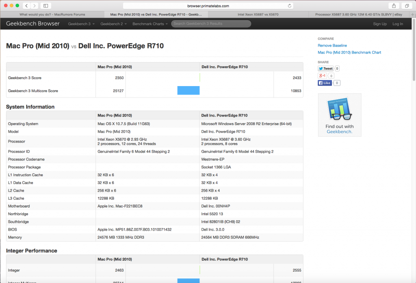Screen dimensions: 416x283
Task: Click the Geekbench Browser logo link
Action: [32, 24]
